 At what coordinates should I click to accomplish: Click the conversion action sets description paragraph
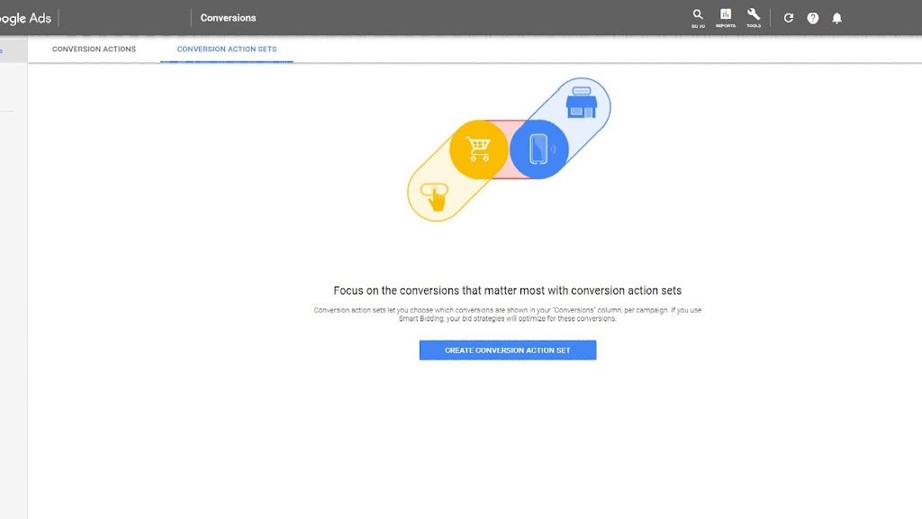(x=507, y=314)
